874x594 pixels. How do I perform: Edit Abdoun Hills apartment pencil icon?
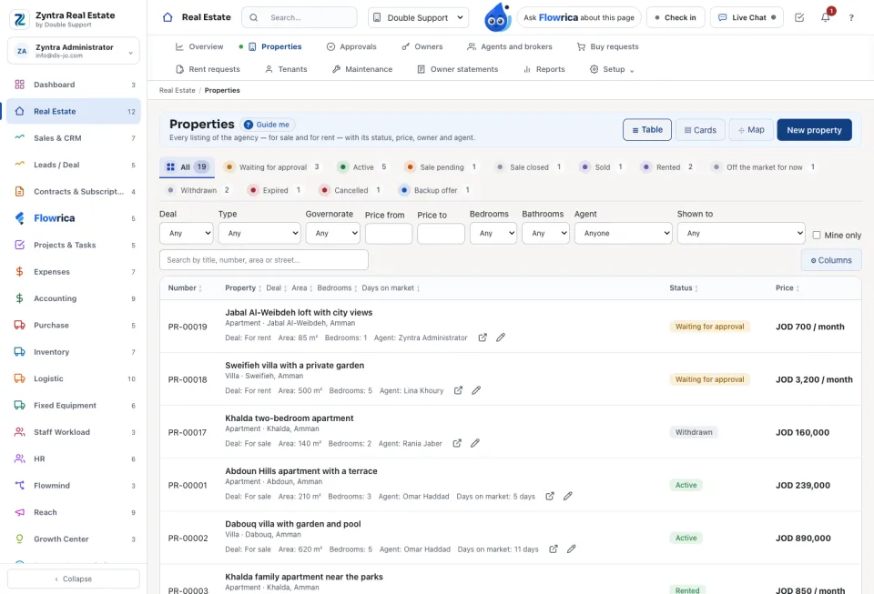(x=567, y=496)
